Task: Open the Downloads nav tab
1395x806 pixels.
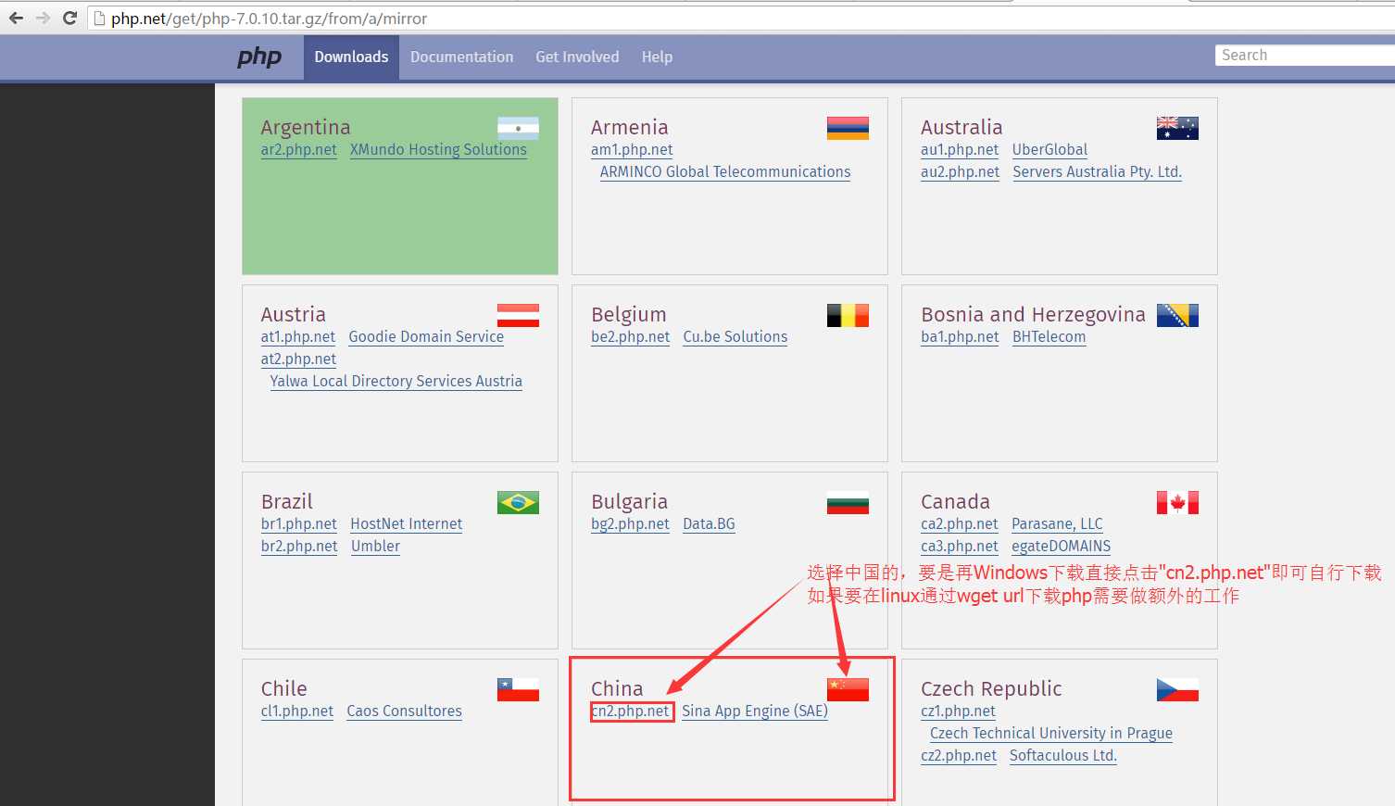Action: [351, 57]
